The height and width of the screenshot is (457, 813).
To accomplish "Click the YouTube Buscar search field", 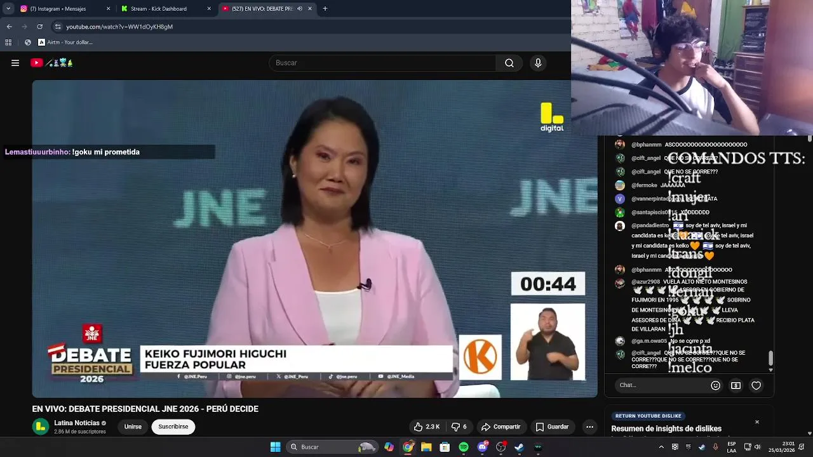I will point(382,63).
